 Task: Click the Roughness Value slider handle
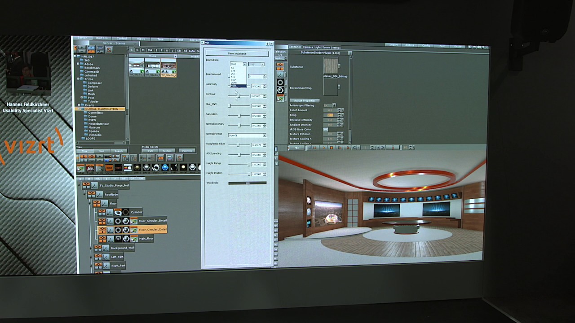tap(238, 145)
